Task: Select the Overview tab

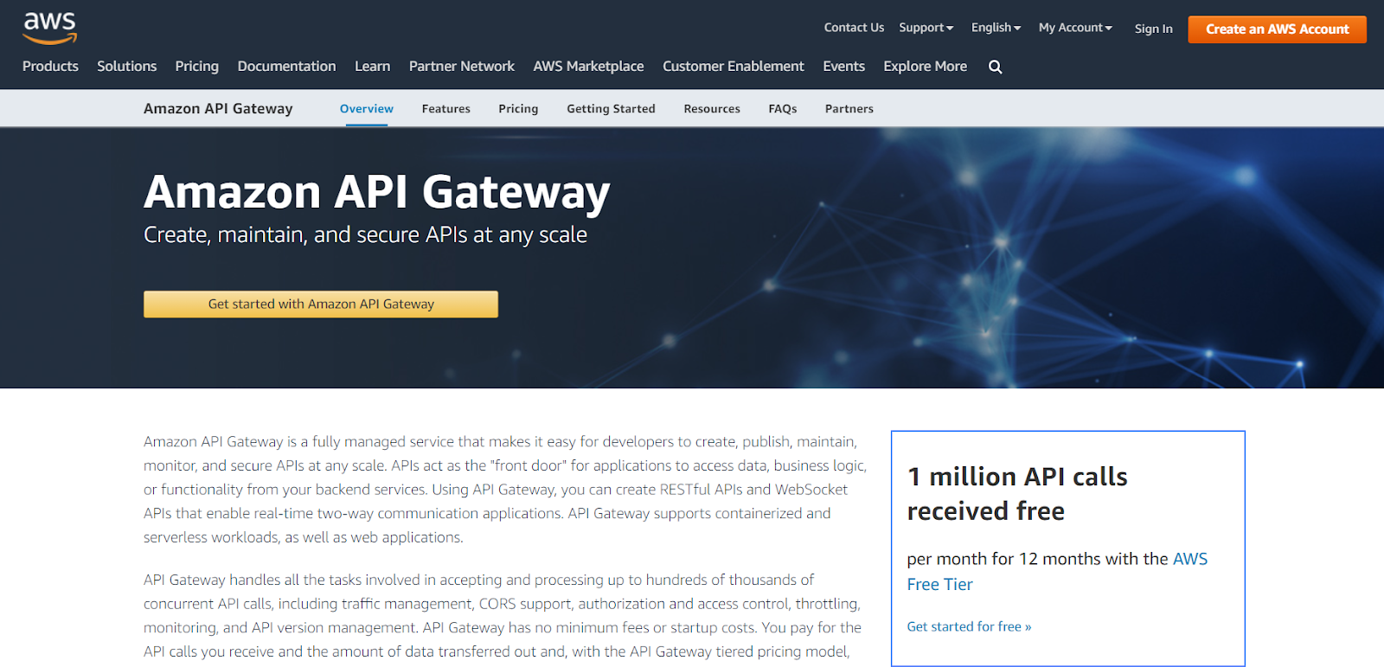Action: tap(367, 109)
